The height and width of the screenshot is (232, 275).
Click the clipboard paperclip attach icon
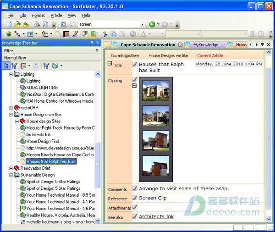click(x=85, y=33)
